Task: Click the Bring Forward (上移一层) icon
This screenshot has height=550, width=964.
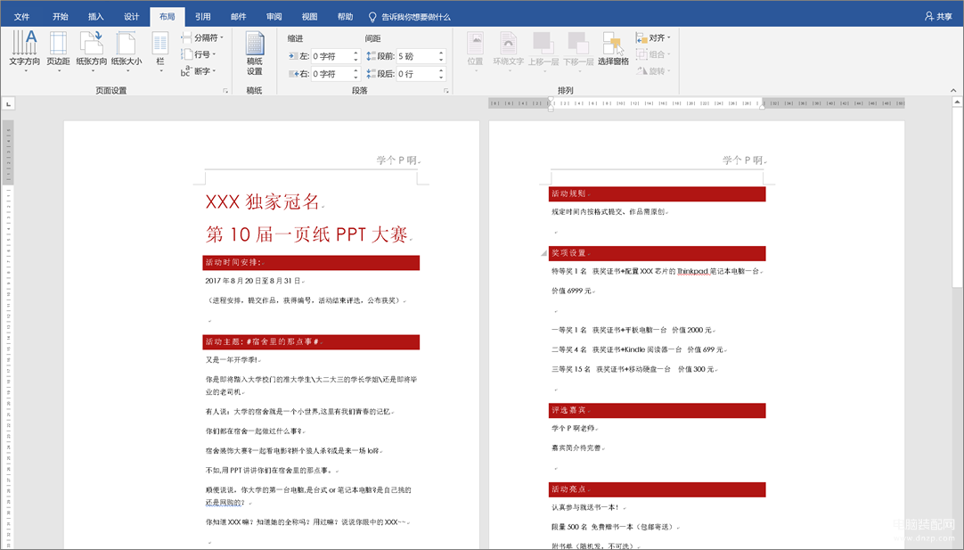Action: (x=543, y=43)
